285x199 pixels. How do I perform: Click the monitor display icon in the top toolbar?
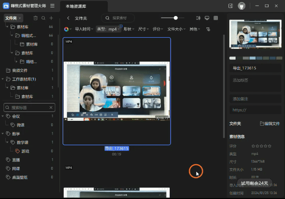click(x=207, y=18)
